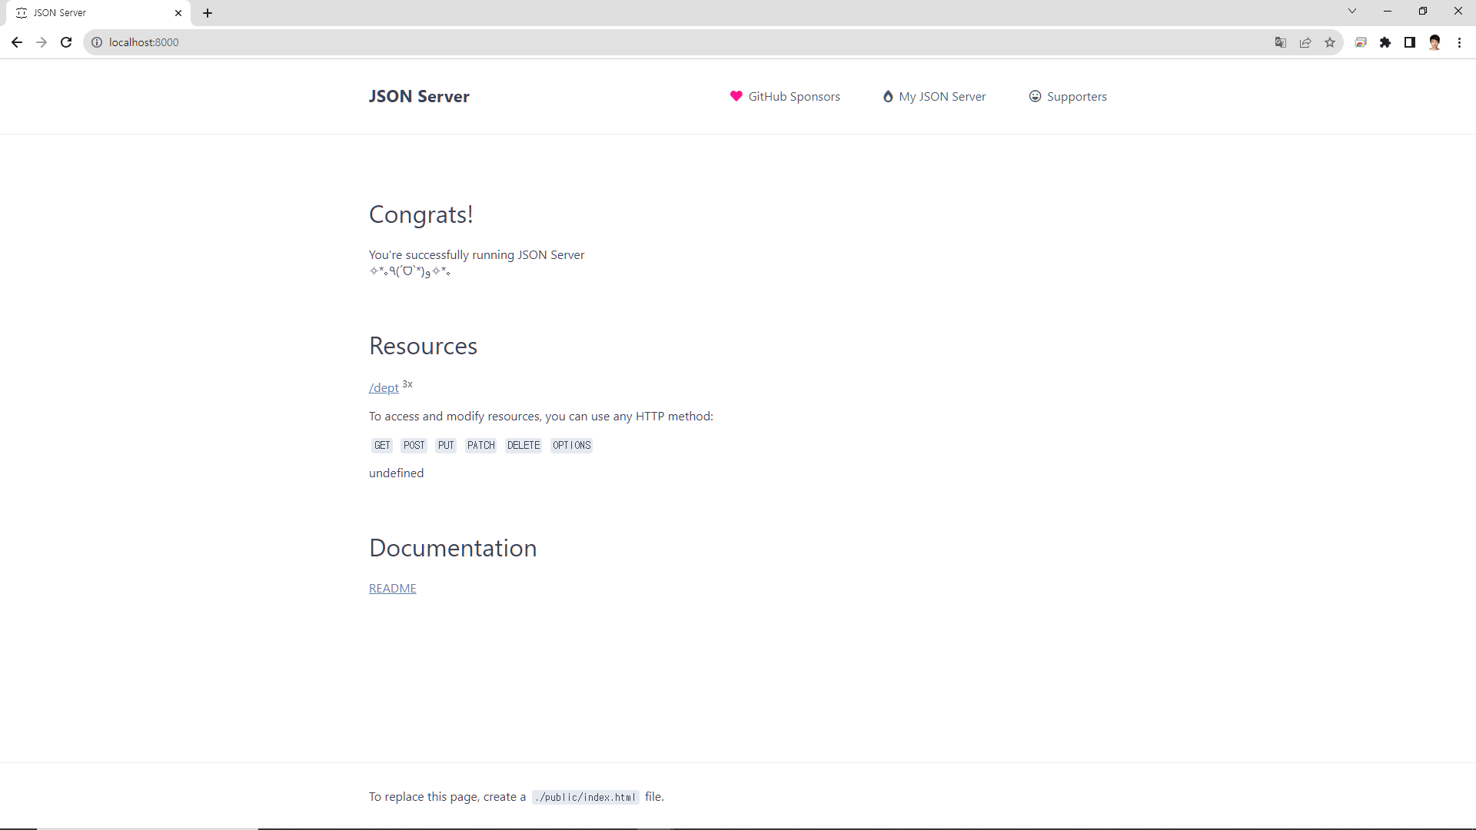Bookmark the page with the star icon

1330,42
